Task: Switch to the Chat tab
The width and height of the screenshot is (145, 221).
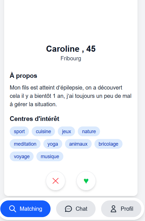Action: click(x=76, y=209)
